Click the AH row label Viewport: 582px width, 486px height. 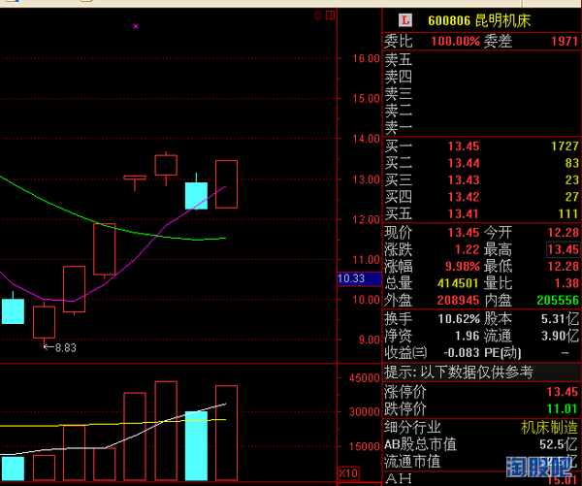click(x=398, y=478)
